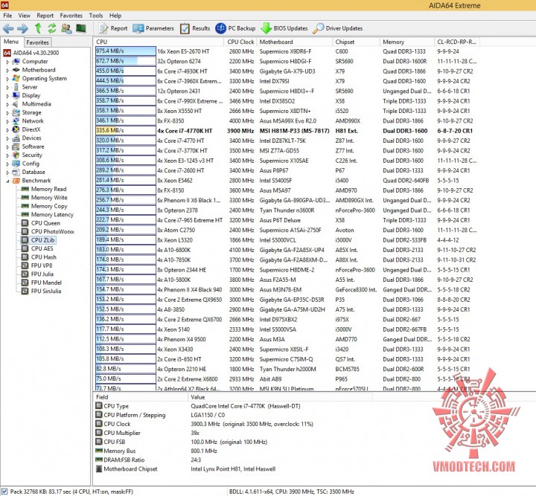Open the Report menu

[x=45, y=16]
